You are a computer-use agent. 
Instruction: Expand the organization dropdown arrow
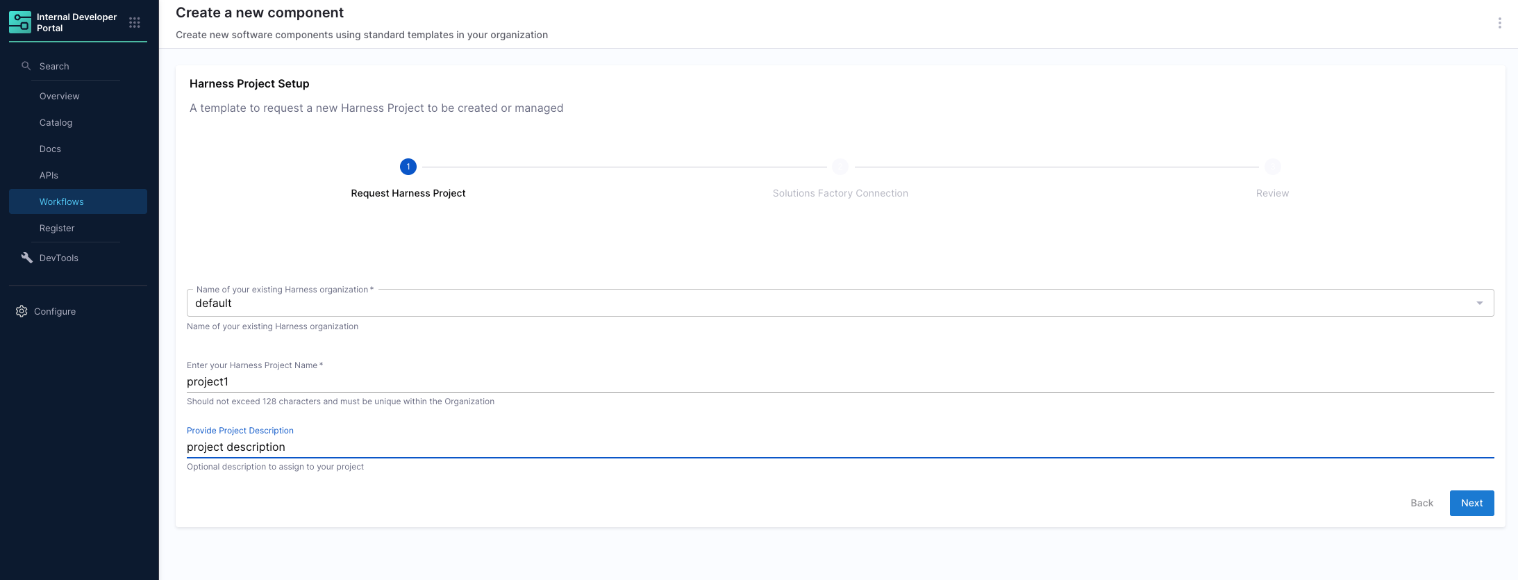click(1479, 303)
